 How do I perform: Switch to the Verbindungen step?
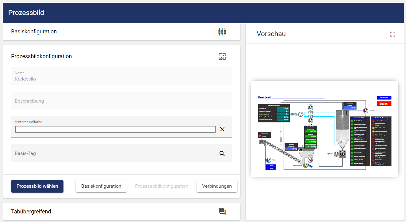[217, 186]
